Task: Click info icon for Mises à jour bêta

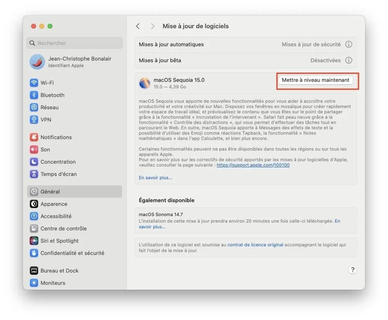Action: click(349, 60)
